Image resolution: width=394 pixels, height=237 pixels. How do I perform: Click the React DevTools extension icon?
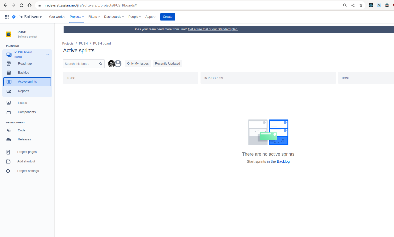[371, 5]
